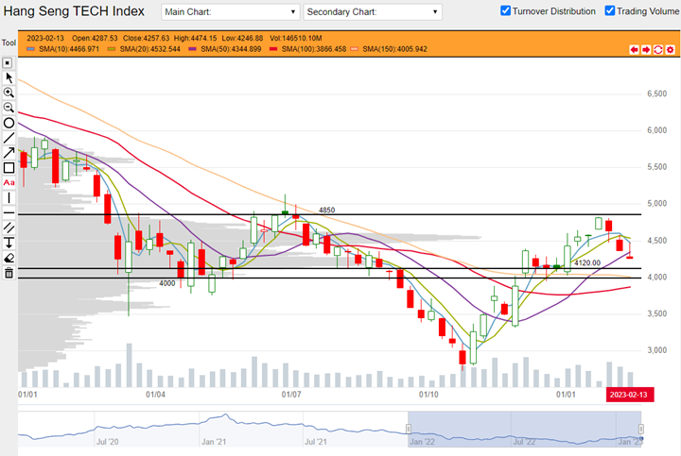Viewport: 681px width, 456px height.
Task: Select the horizontal line tool
Action: (9, 212)
